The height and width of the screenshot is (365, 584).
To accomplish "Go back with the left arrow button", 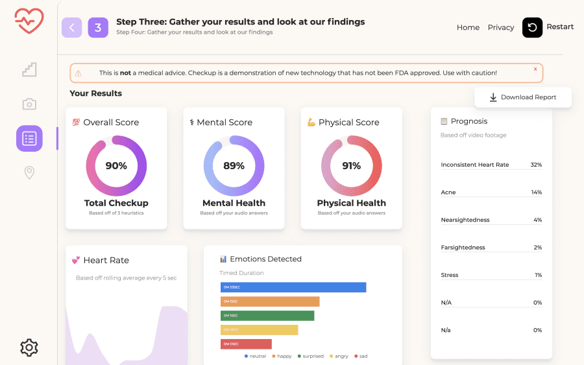I will [x=72, y=27].
